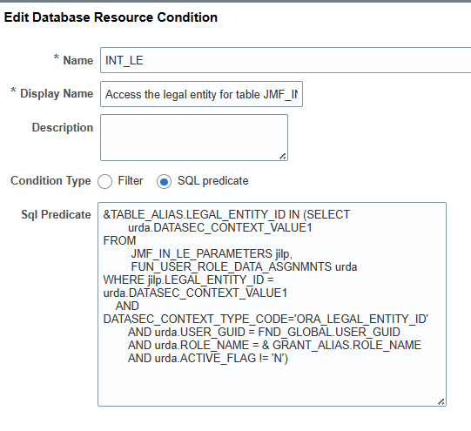Click the "SQL predicate" option label text
The height and width of the screenshot is (431, 471).
[213, 181]
